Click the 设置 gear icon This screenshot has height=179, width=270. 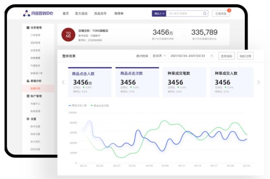(x=28, y=119)
